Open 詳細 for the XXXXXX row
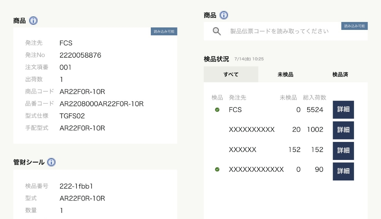Screen dimensions: 381x219 [x=343, y=151]
